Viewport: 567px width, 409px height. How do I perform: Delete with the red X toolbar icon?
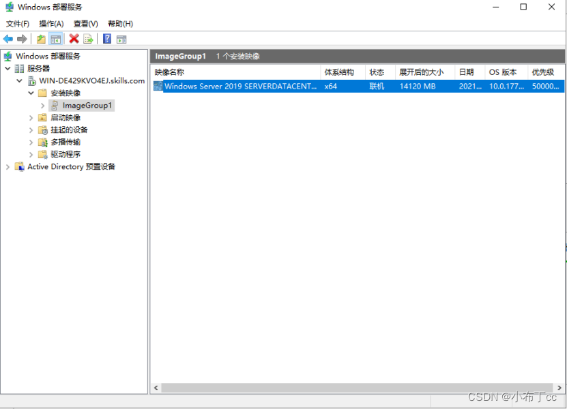tap(74, 39)
